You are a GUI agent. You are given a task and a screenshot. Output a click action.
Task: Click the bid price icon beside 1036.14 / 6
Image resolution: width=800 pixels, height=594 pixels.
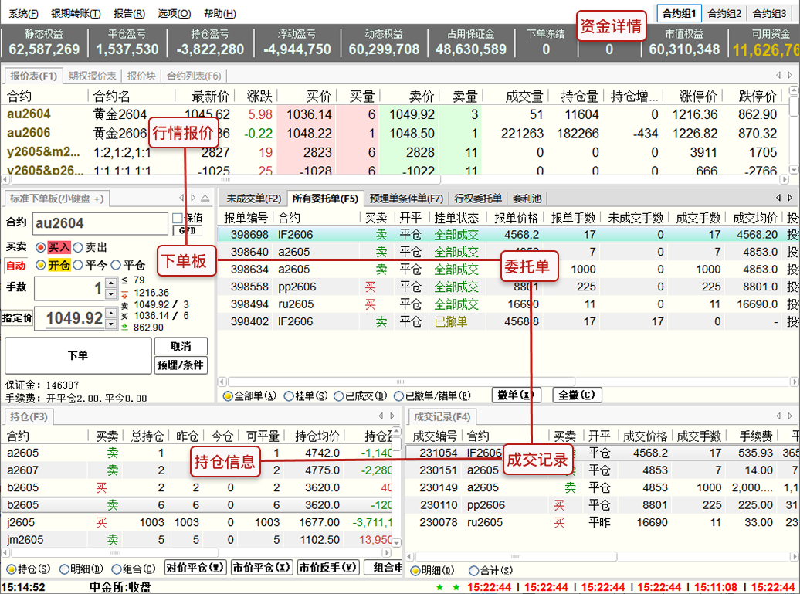click(126, 315)
